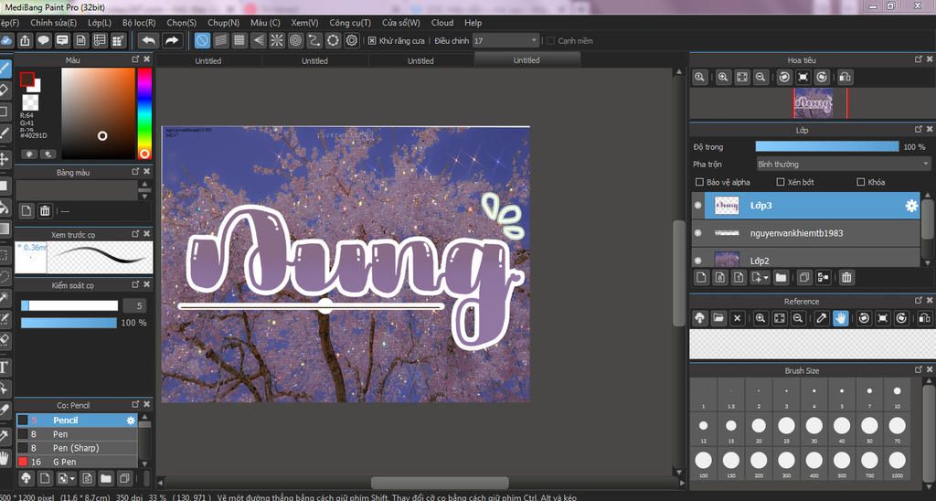The height and width of the screenshot is (501, 936).
Task: Open an image file in Reference panel
Action: click(718, 318)
